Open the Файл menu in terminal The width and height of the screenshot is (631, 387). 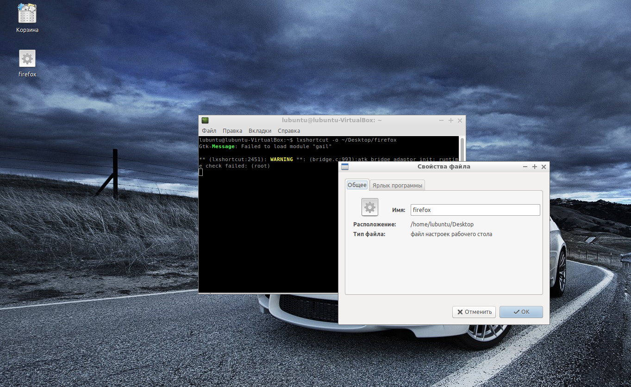[x=209, y=131]
